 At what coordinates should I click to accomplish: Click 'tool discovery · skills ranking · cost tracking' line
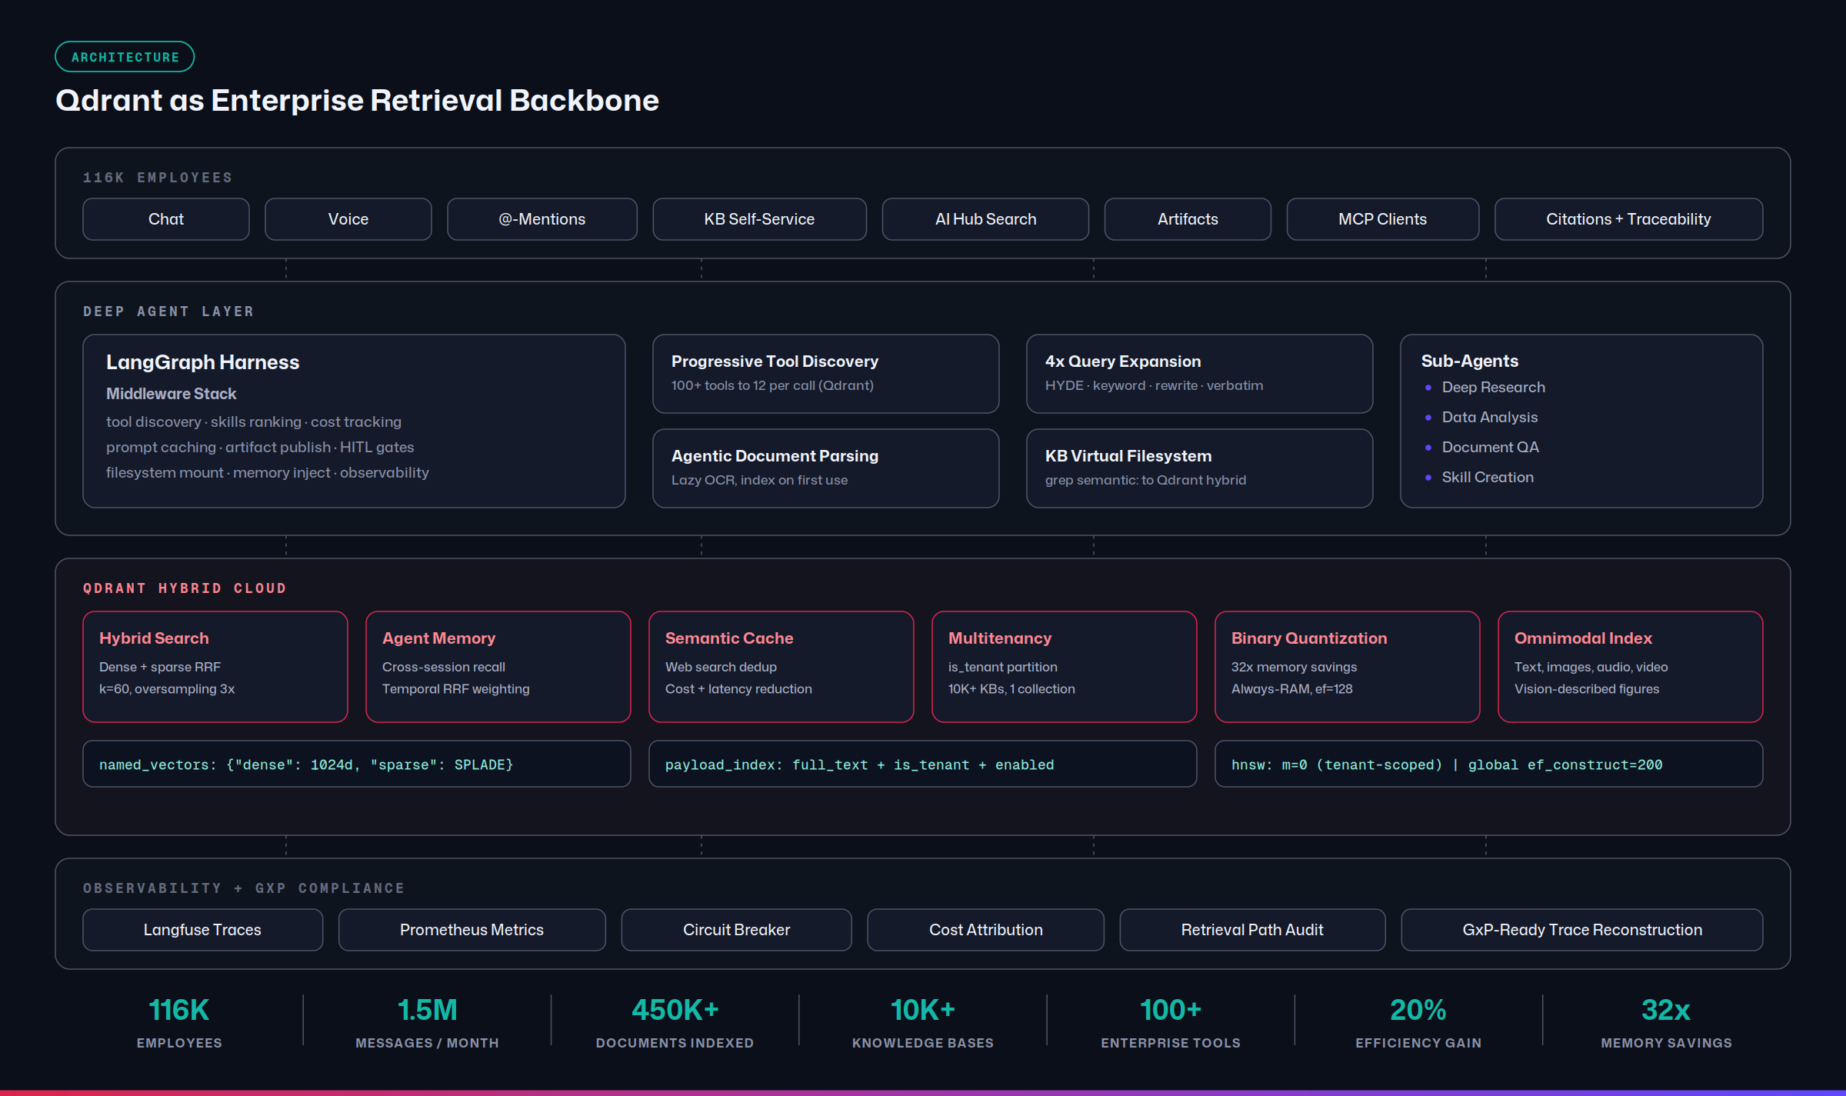[254, 422]
